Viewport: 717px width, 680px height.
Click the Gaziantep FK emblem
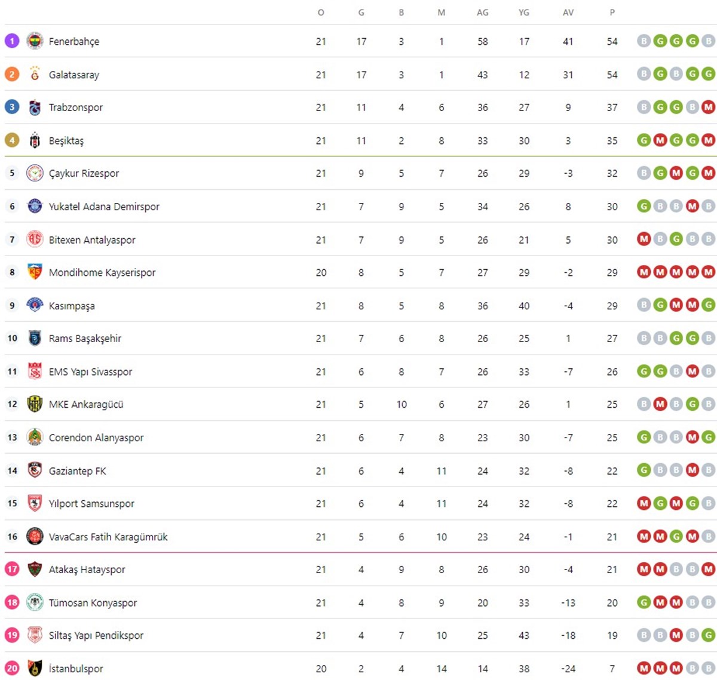tap(35, 470)
